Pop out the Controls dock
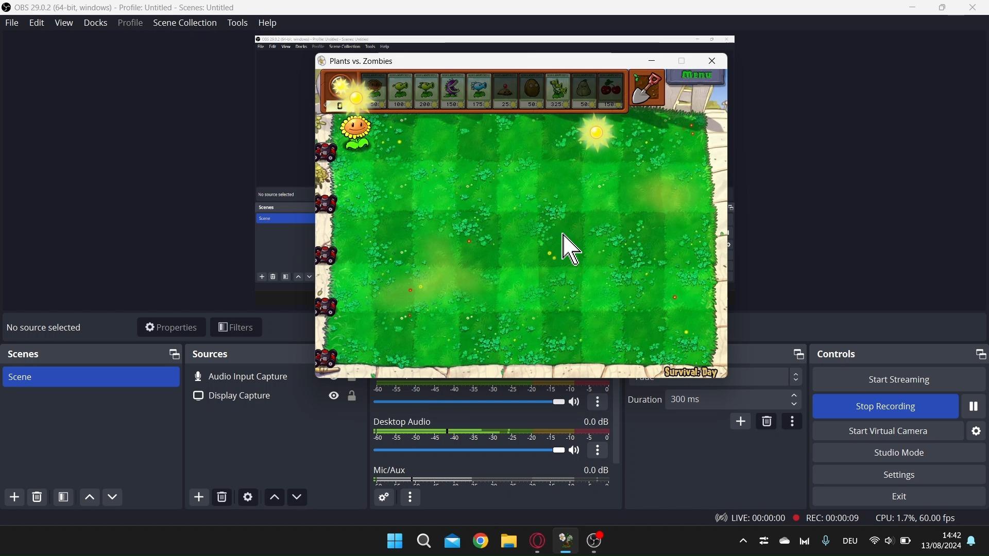This screenshot has height=556, width=989. click(981, 354)
